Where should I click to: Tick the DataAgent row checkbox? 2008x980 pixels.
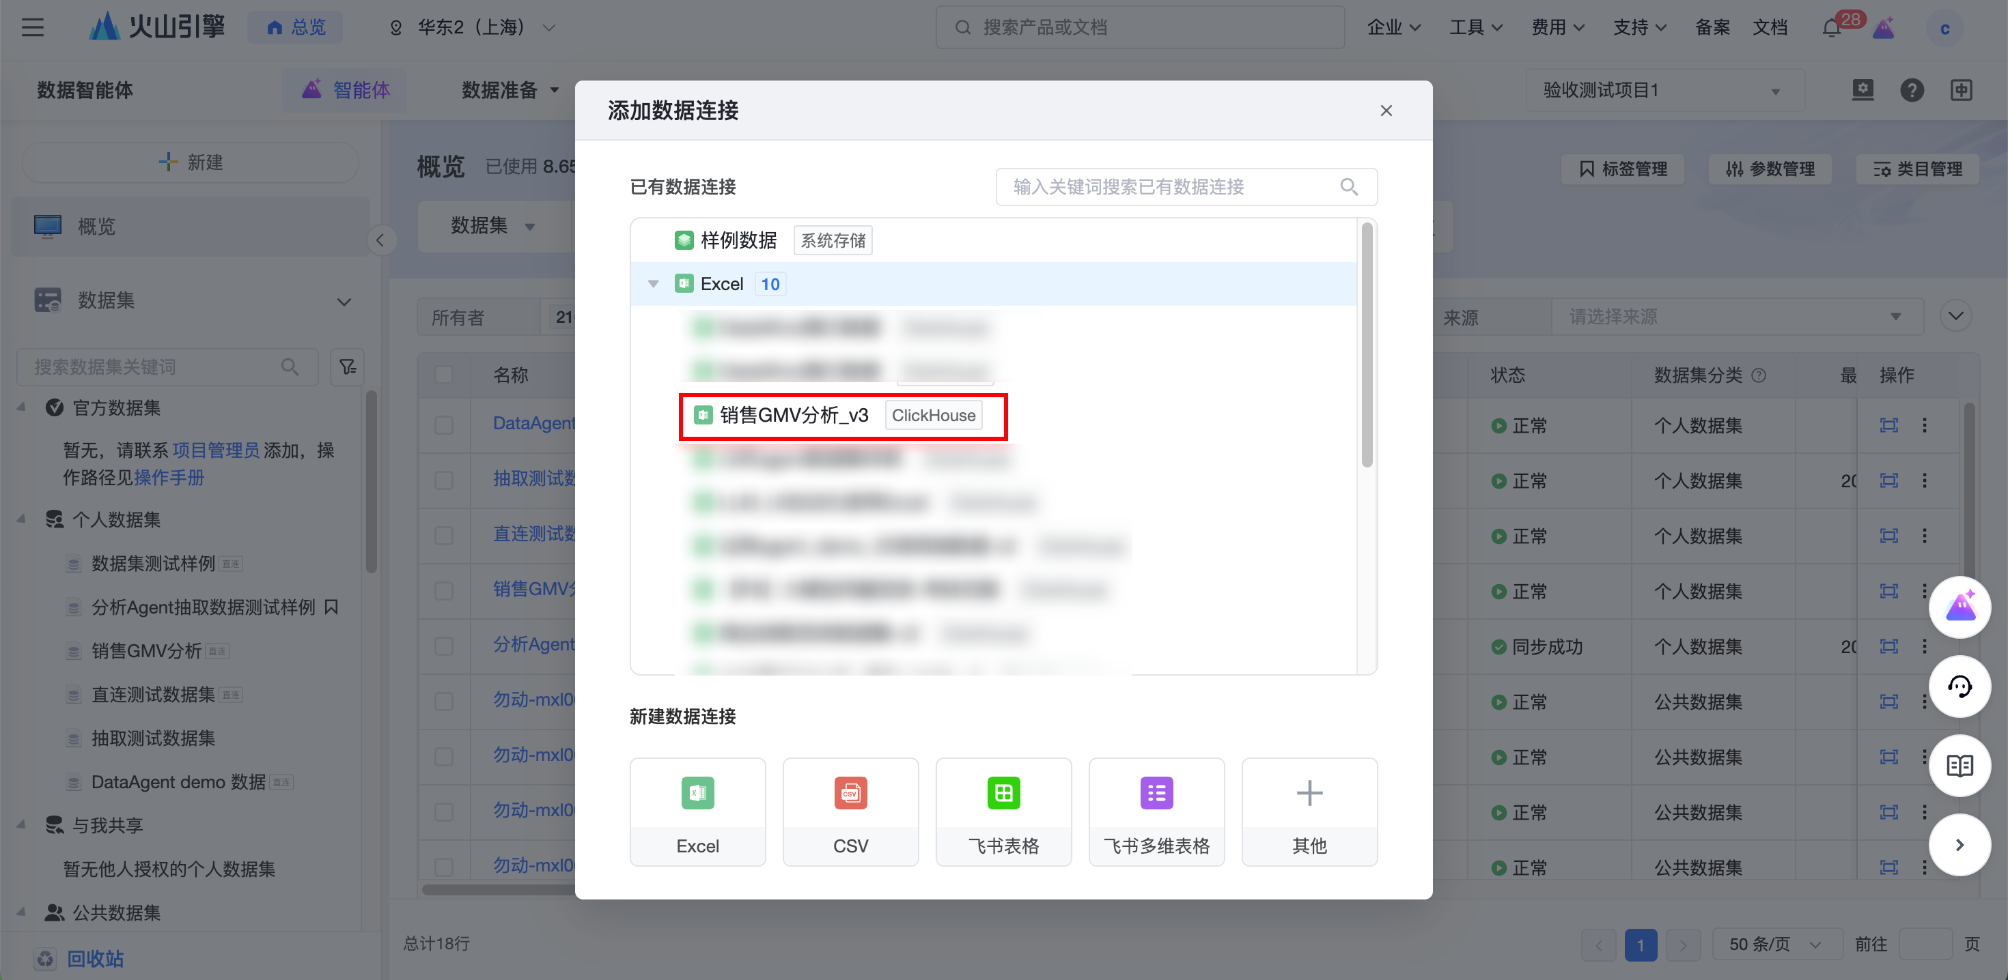445,424
